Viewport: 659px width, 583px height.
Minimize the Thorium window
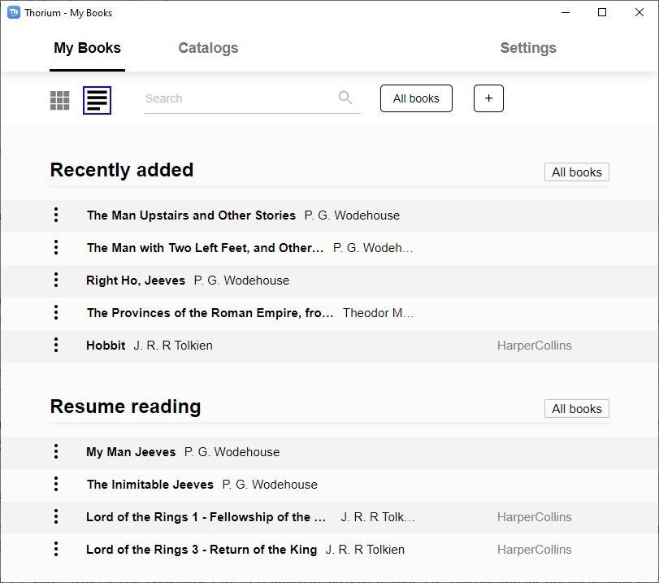566,12
